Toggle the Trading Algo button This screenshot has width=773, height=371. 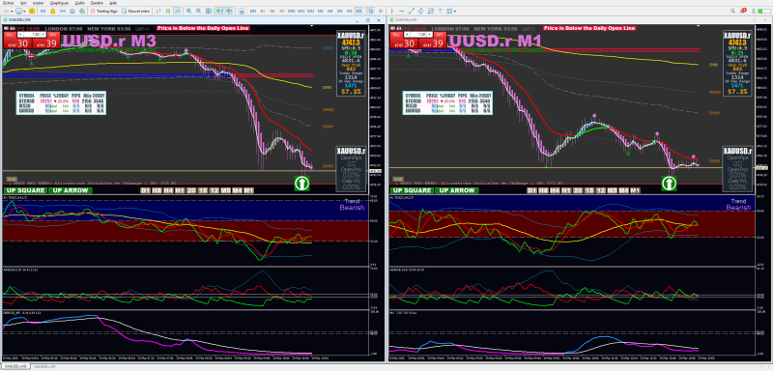pyautogui.click(x=104, y=11)
